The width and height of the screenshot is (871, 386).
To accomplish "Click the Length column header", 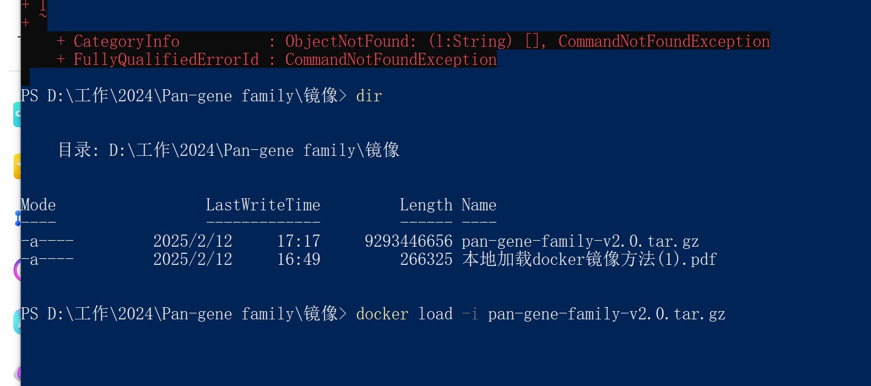I will click(x=426, y=205).
